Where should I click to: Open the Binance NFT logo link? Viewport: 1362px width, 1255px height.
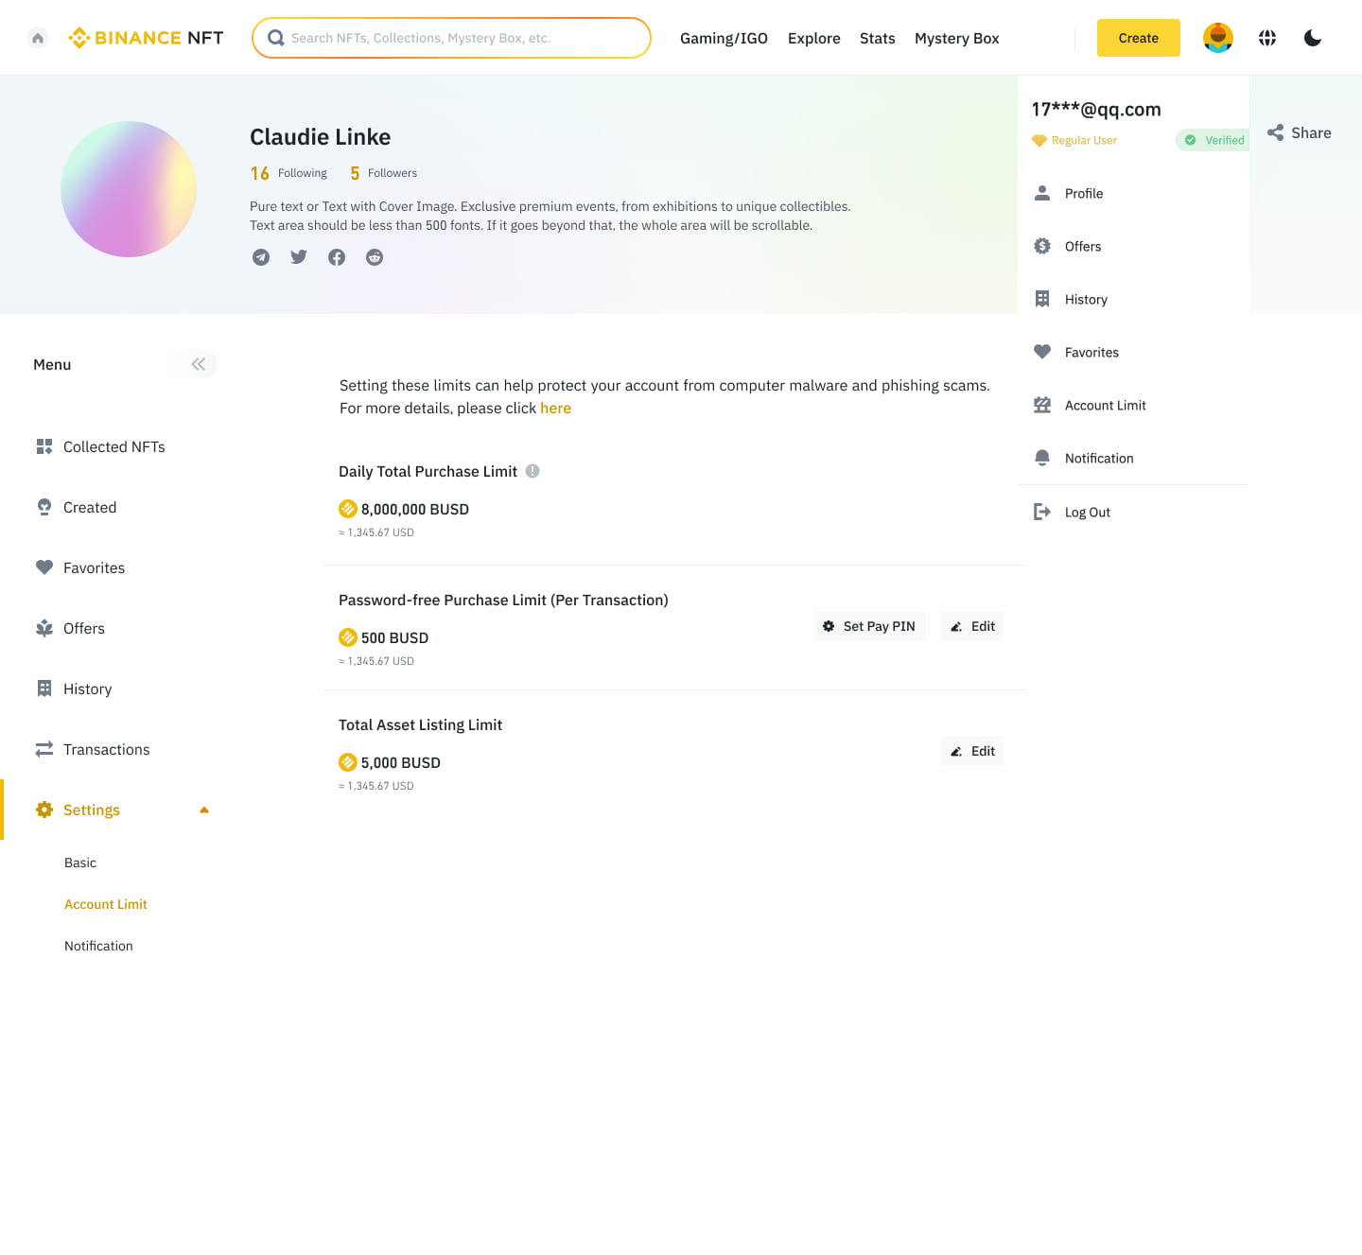point(146,38)
